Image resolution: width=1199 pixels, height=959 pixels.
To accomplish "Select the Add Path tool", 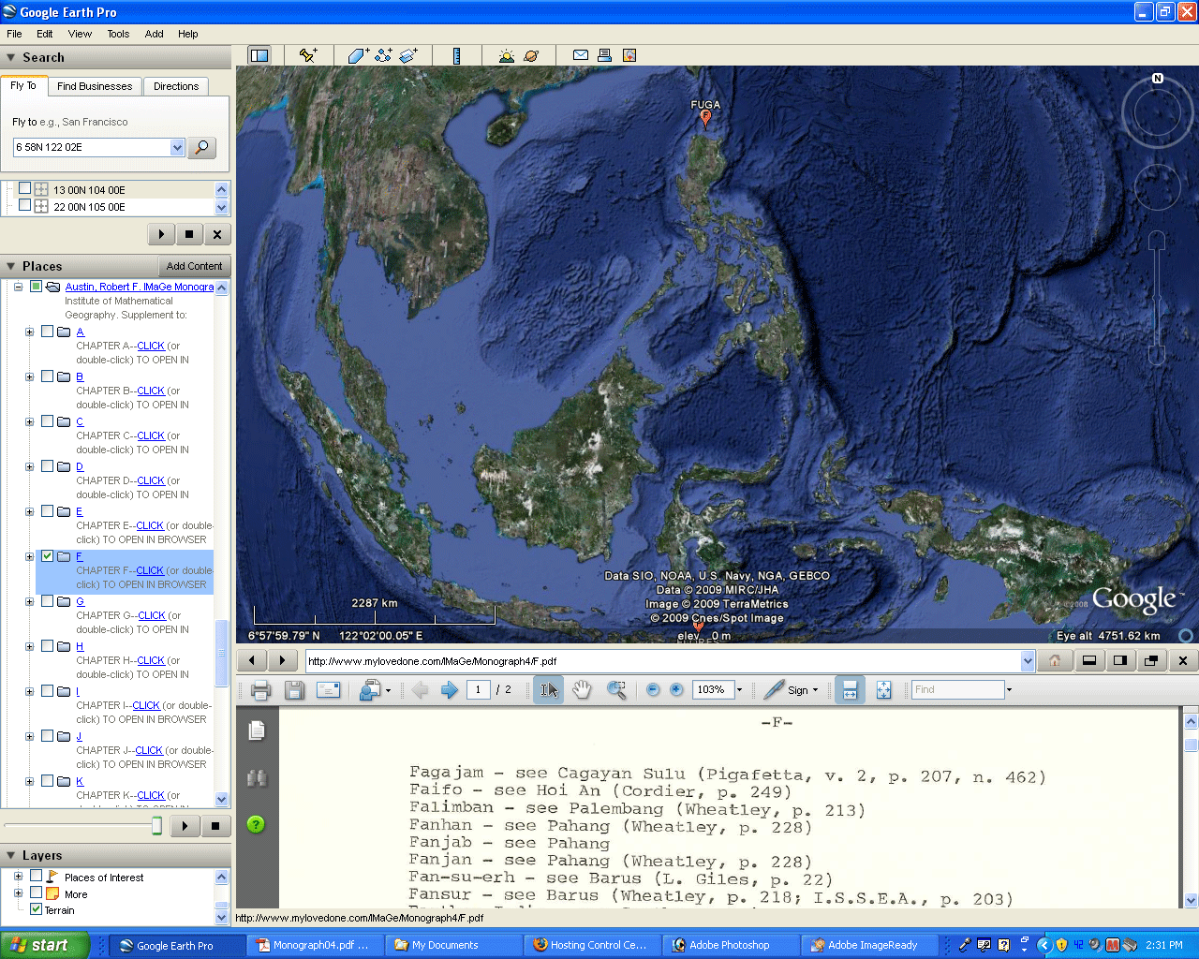I will coord(383,55).
